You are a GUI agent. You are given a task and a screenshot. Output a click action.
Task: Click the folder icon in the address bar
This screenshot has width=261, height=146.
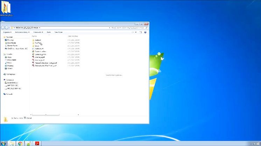tap(12, 28)
